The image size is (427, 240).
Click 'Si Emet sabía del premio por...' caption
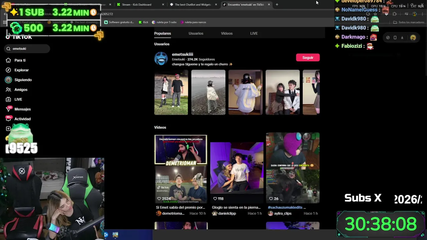pyautogui.click(x=180, y=207)
